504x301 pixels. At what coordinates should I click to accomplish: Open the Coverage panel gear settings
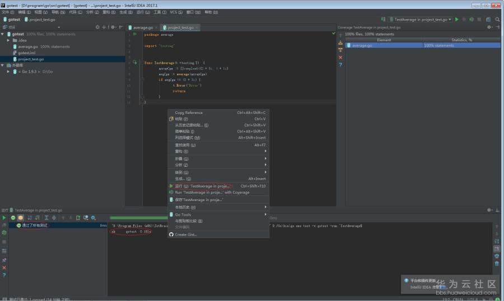[490, 27]
